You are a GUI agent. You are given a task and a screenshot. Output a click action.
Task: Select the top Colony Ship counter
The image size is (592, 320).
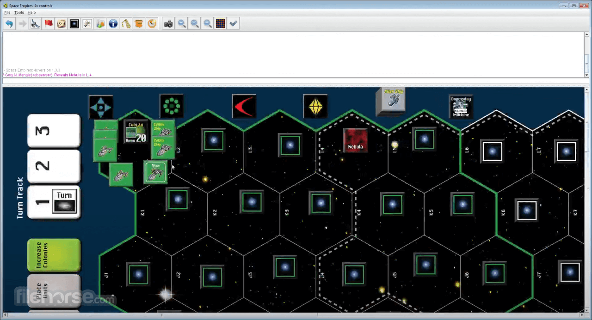tap(163, 129)
